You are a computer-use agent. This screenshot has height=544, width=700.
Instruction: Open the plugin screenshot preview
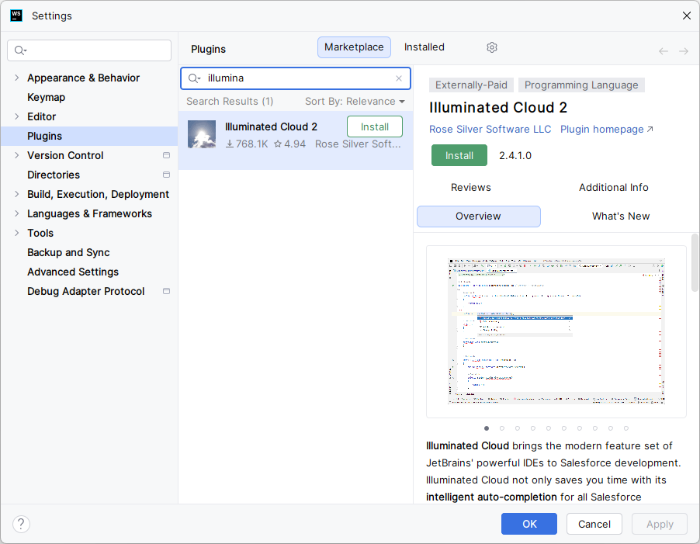coord(556,331)
